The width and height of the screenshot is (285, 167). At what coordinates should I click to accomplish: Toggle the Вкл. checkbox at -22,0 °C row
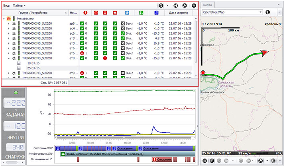[123, 58]
